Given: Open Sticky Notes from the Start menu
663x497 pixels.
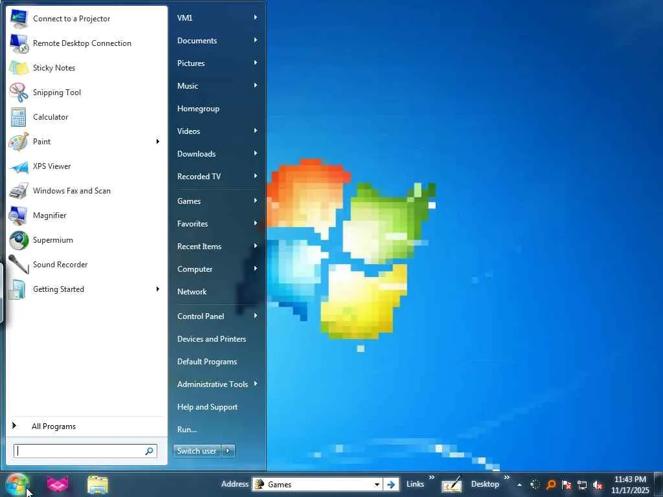Looking at the screenshot, I should [x=87, y=67].
